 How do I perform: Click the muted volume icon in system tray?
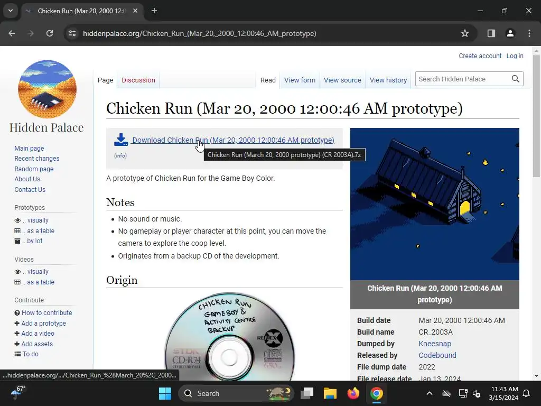point(477,393)
